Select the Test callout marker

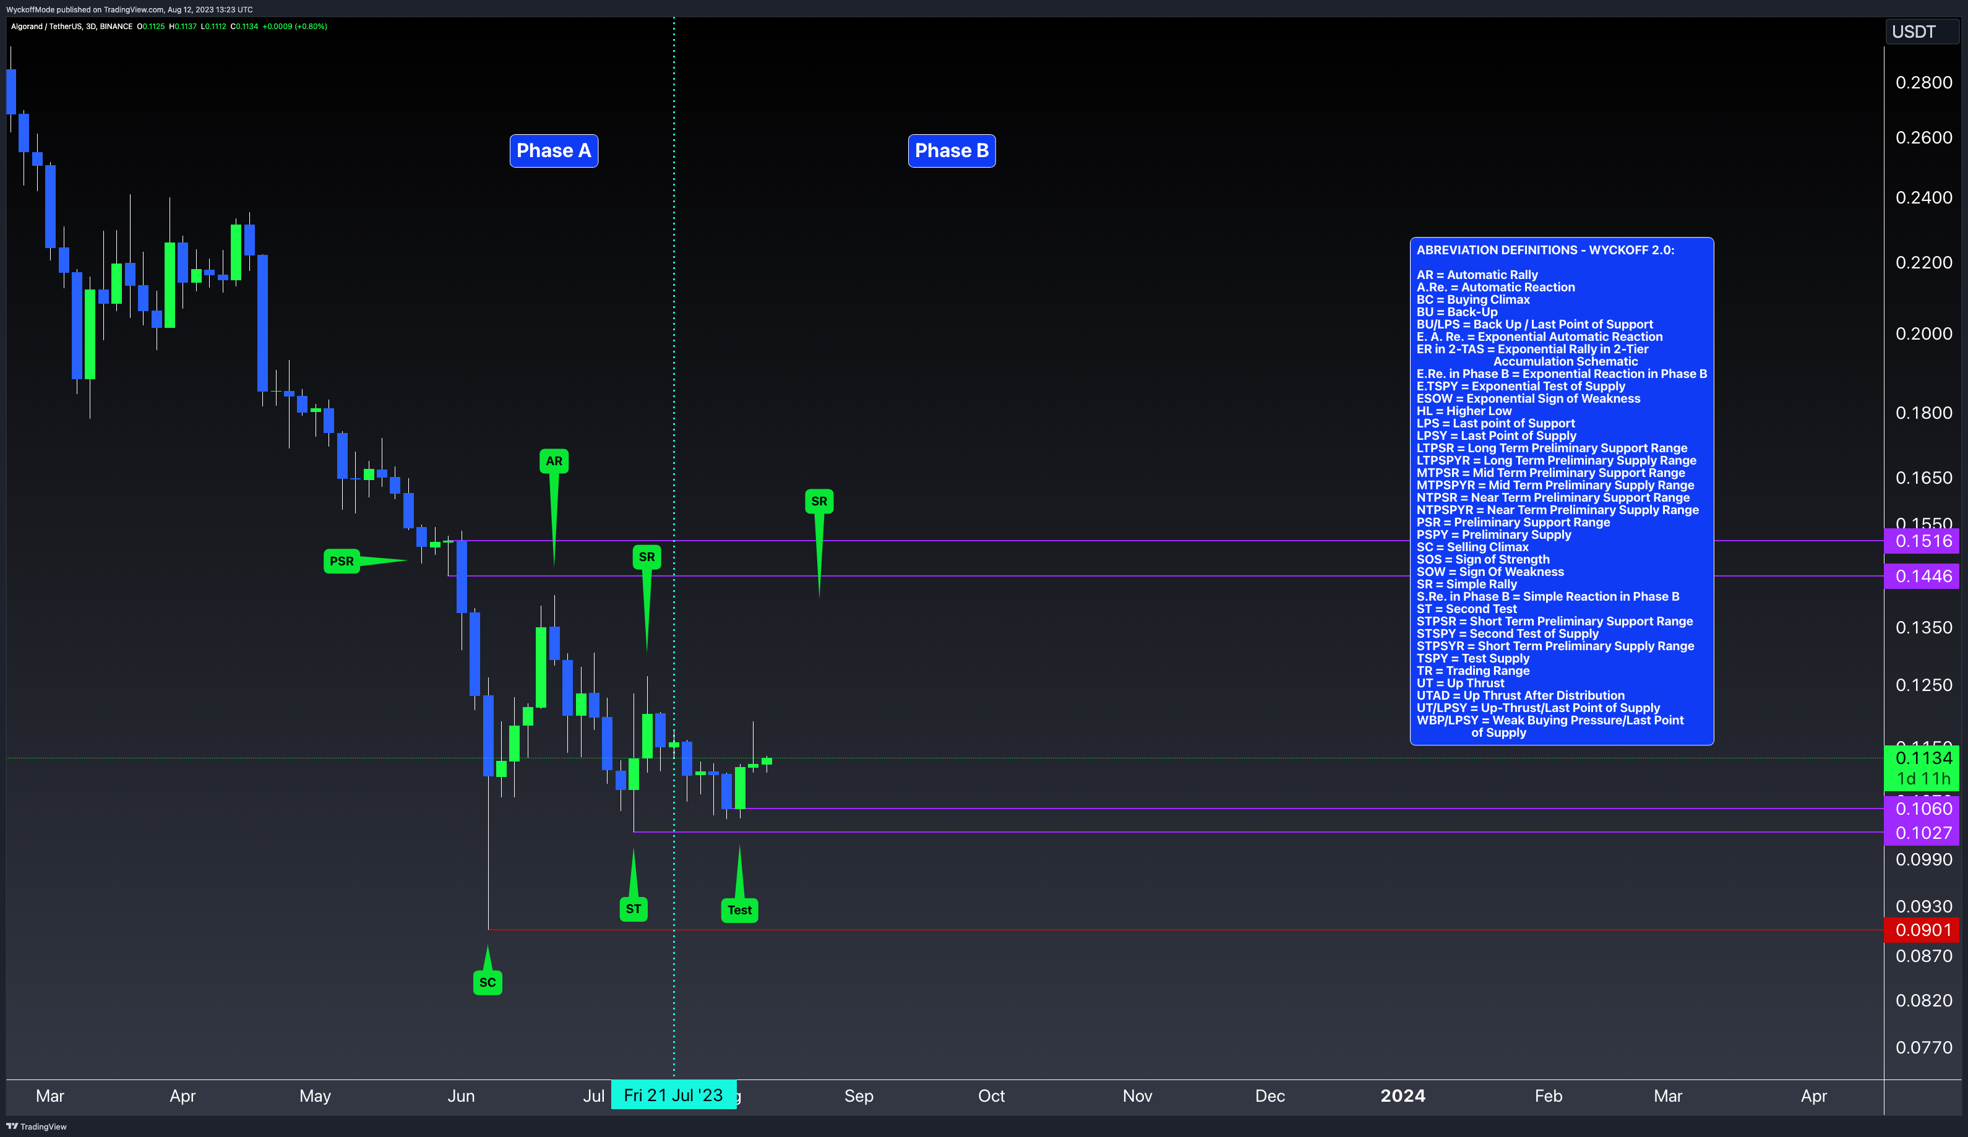pos(739,910)
